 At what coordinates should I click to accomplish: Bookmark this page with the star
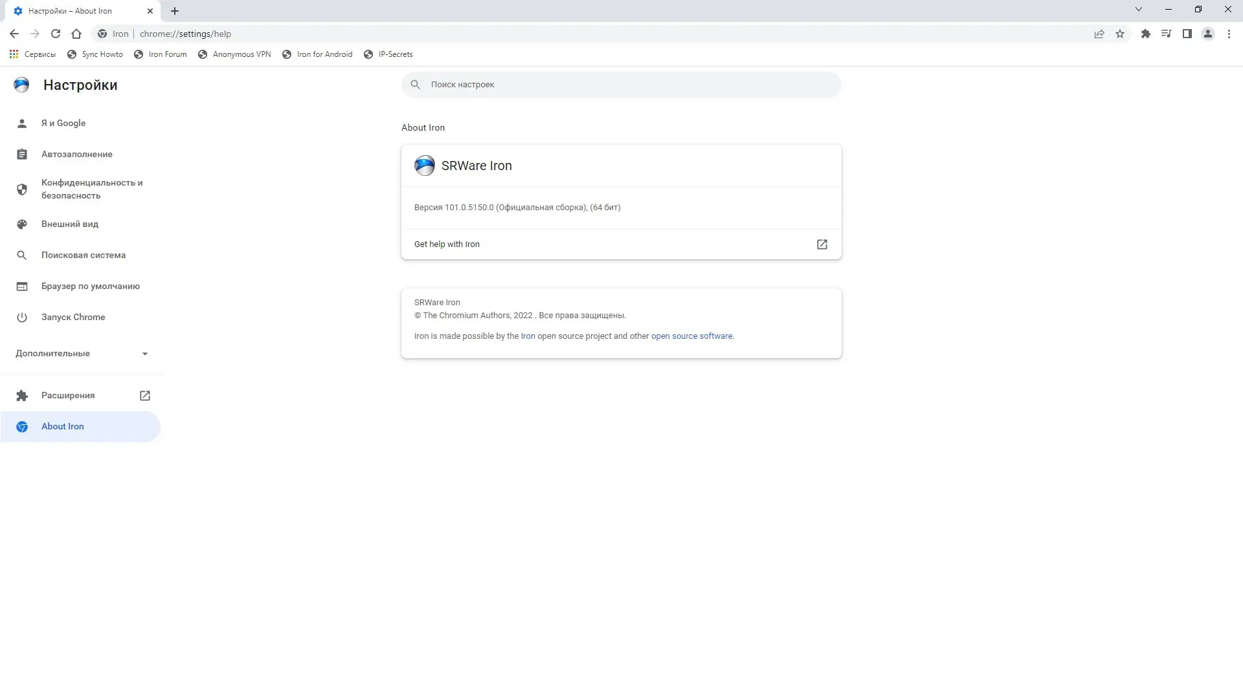[1120, 34]
